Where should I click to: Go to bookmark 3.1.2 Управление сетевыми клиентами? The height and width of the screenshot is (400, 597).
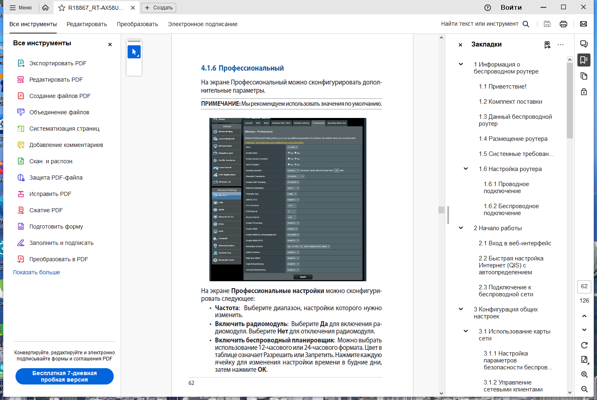point(513,386)
